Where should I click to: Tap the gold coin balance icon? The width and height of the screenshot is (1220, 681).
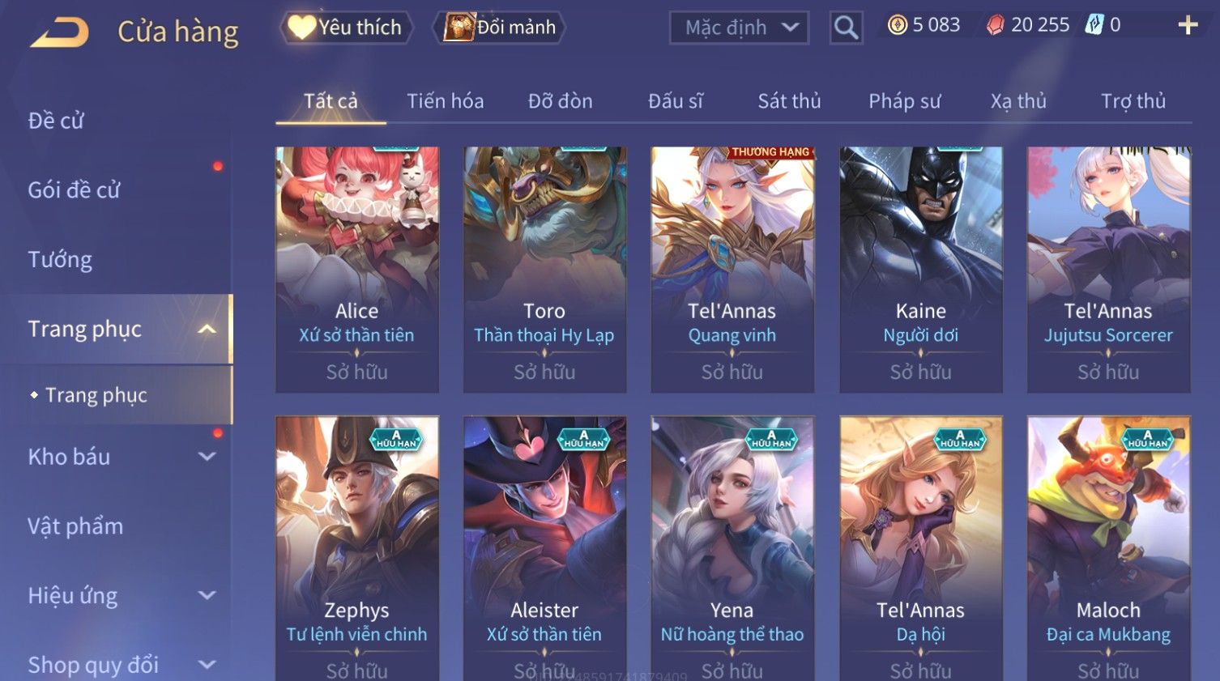coord(897,25)
